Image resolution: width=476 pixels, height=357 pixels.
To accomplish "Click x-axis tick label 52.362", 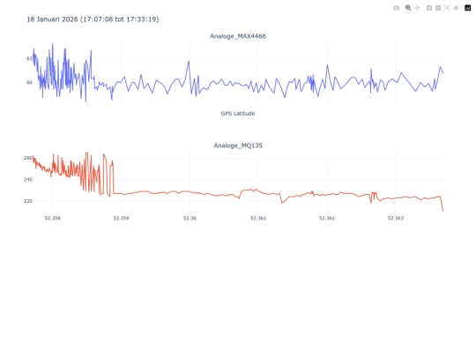I will (327, 218).
